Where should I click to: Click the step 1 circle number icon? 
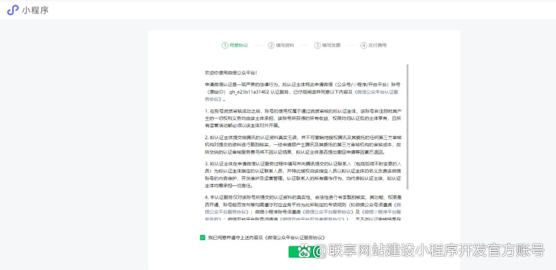tap(224, 45)
